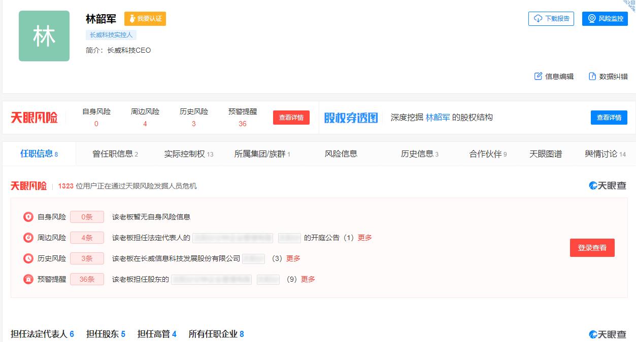Switch to the 合作伙伴 tab
Image resolution: width=636 pixels, height=342 pixels.
click(x=488, y=154)
